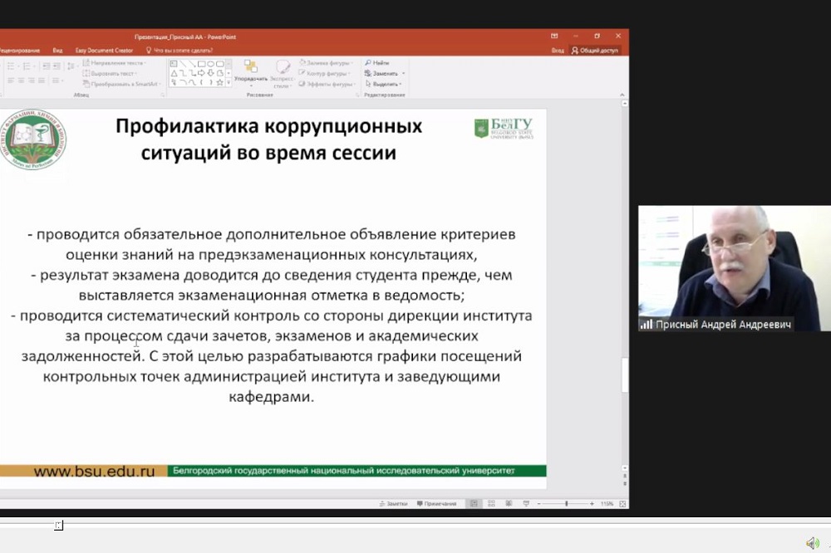Viewport: 831px width, 553px height.
Task: Switch to reading view in status bar
Action: [x=508, y=503]
